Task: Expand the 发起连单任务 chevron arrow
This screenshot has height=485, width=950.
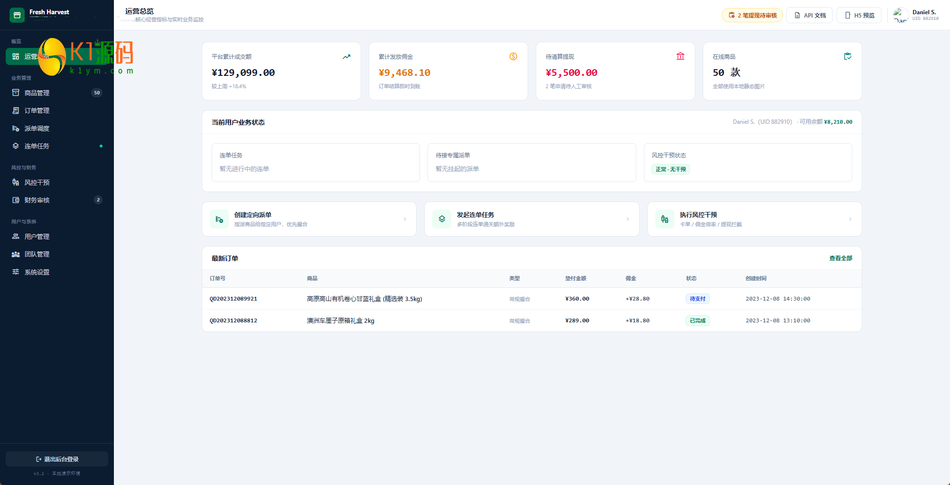Action: [627, 219]
